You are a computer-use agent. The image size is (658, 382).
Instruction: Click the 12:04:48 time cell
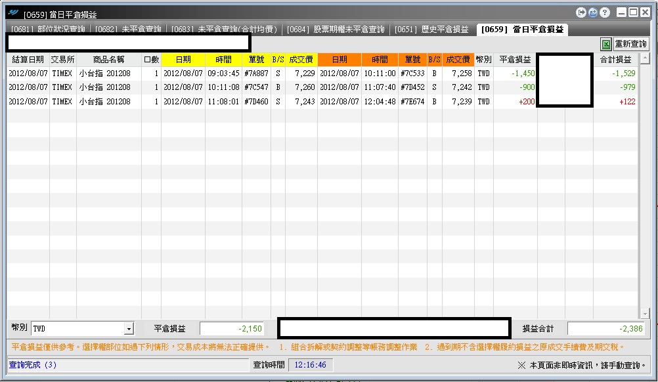coord(380,102)
